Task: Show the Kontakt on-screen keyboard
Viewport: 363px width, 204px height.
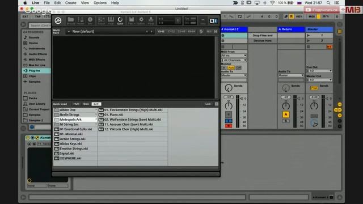Action: 111,20
